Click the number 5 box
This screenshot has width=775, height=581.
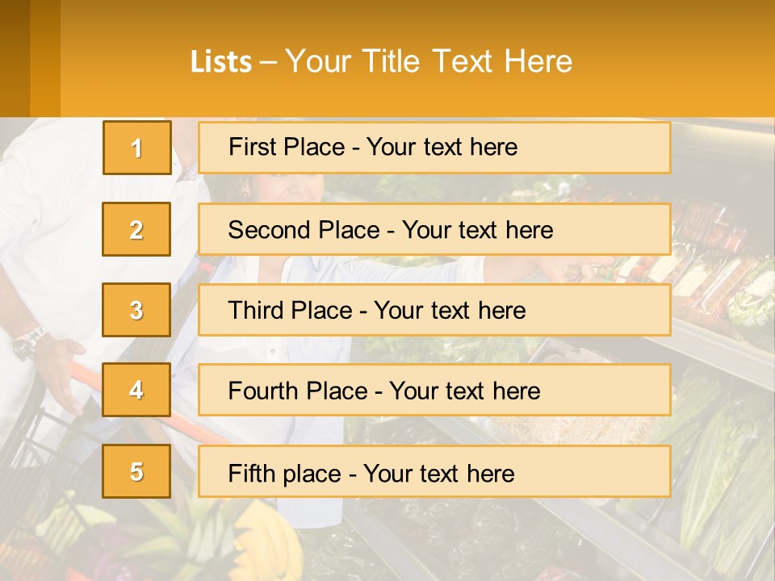click(136, 470)
